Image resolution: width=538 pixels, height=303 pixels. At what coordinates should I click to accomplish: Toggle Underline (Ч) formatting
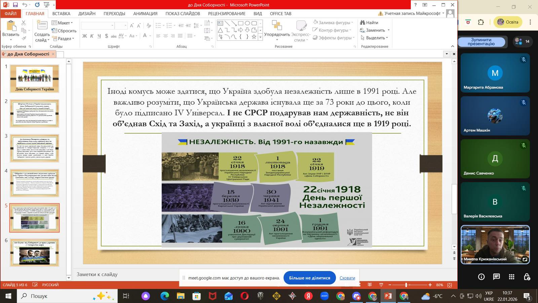[x=99, y=36]
